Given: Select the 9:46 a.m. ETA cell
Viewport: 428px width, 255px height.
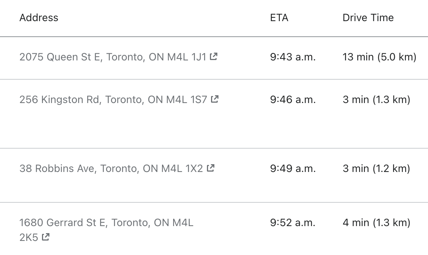Looking at the screenshot, I should click(x=293, y=99).
